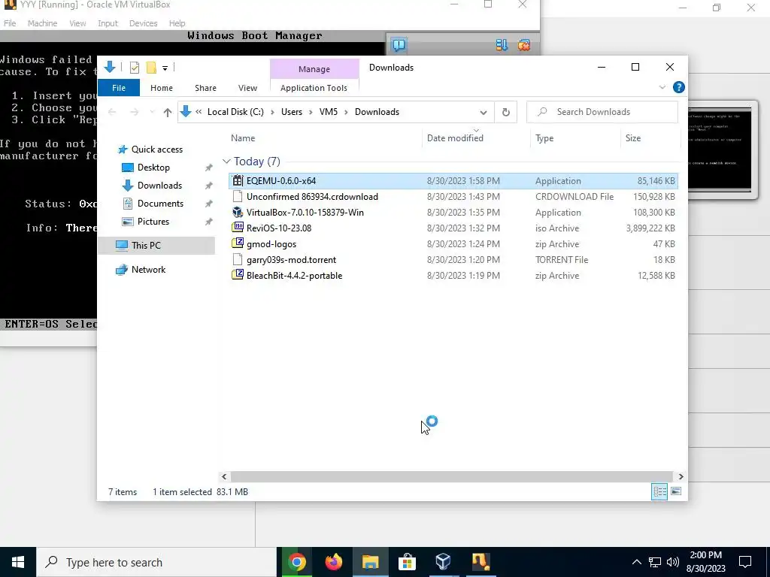The height and width of the screenshot is (577, 770).
Task: Click the volume speaker tray icon
Action: (x=673, y=562)
